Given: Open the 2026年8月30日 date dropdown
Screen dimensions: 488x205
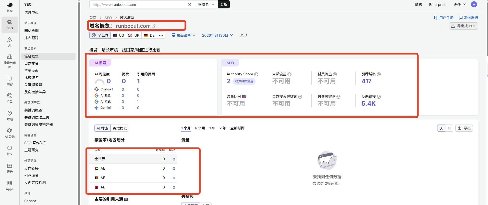Looking at the screenshot, I should point(217,35).
